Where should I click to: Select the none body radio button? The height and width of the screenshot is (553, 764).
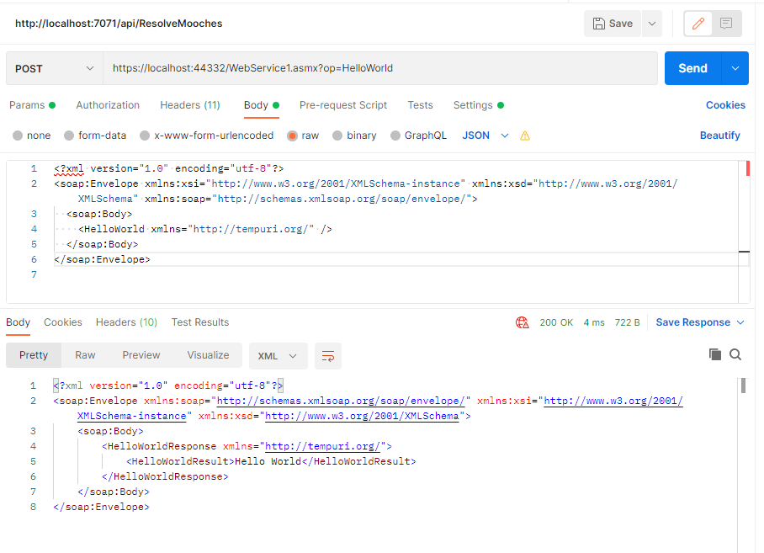point(18,136)
